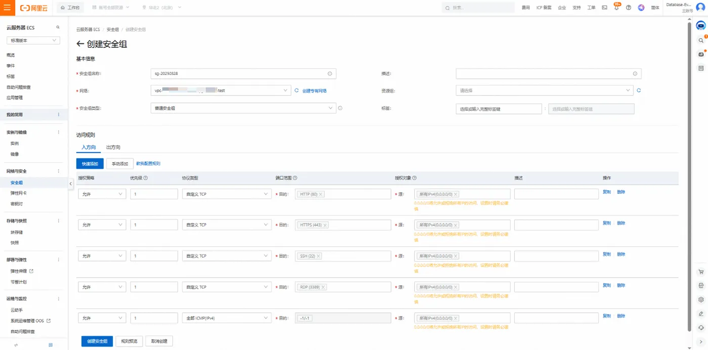
Task: Open the blue robot assistant icon on right rail
Action: click(x=701, y=26)
